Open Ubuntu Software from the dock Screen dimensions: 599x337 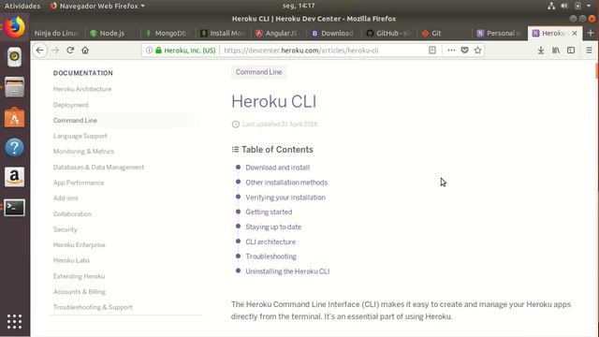(x=15, y=117)
